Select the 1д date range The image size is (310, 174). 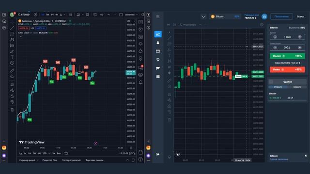tap(20, 153)
